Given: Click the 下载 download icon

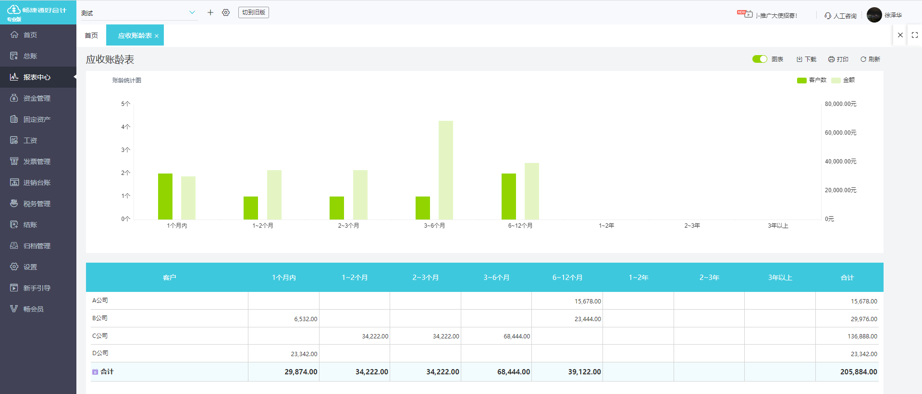Looking at the screenshot, I should (x=799, y=59).
